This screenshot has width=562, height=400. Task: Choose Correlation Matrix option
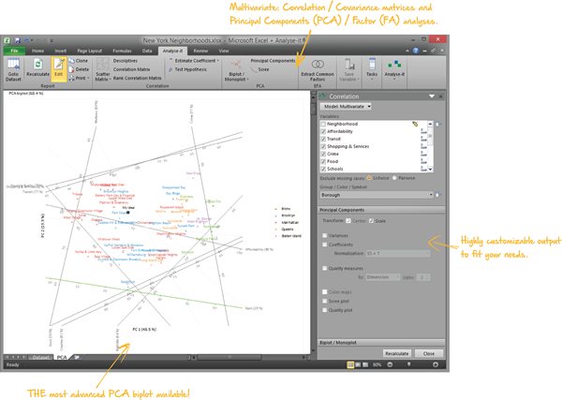[131, 69]
